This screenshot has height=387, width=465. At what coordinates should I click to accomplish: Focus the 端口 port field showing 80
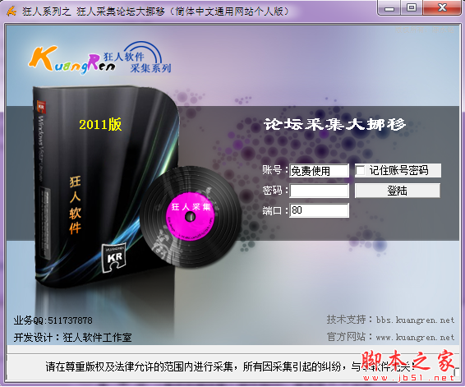click(319, 210)
